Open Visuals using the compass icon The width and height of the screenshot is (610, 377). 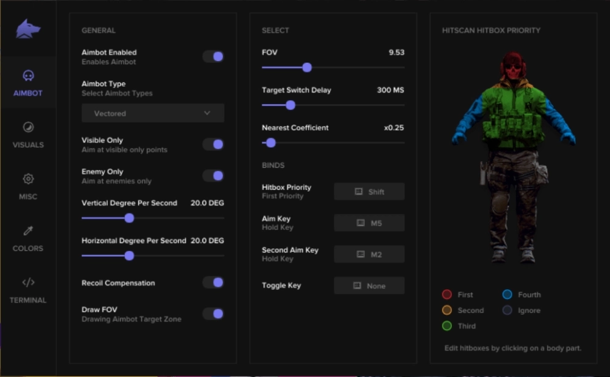click(27, 128)
